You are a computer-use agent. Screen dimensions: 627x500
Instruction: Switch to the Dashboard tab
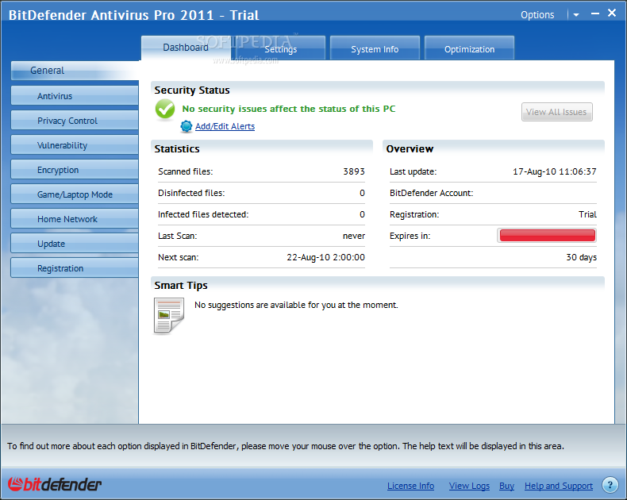point(186,48)
